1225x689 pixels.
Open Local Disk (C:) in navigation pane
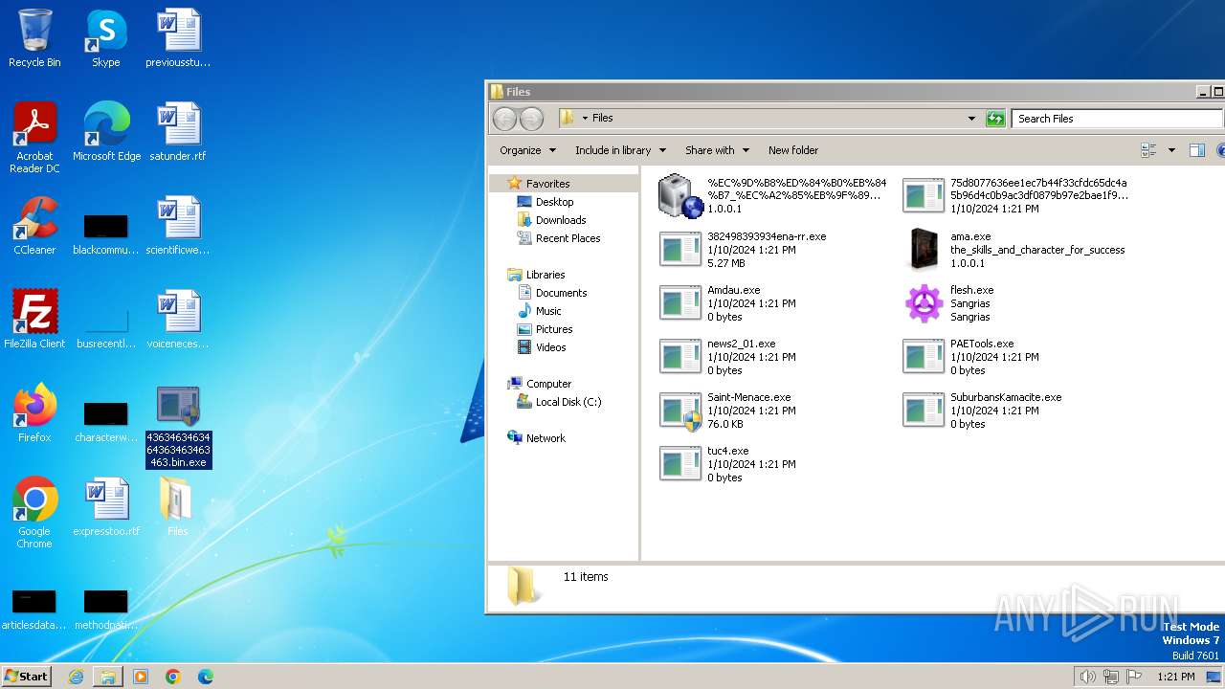(x=568, y=402)
